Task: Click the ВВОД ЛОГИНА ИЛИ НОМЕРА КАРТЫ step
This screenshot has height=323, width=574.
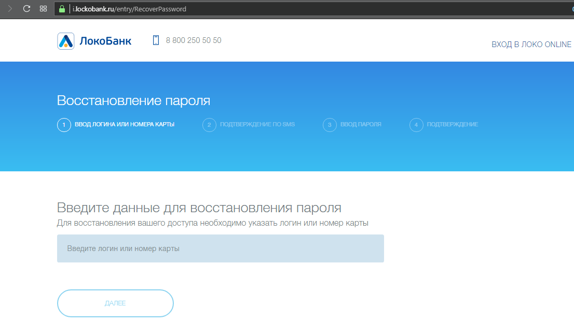Action: (x=125, y=125)
